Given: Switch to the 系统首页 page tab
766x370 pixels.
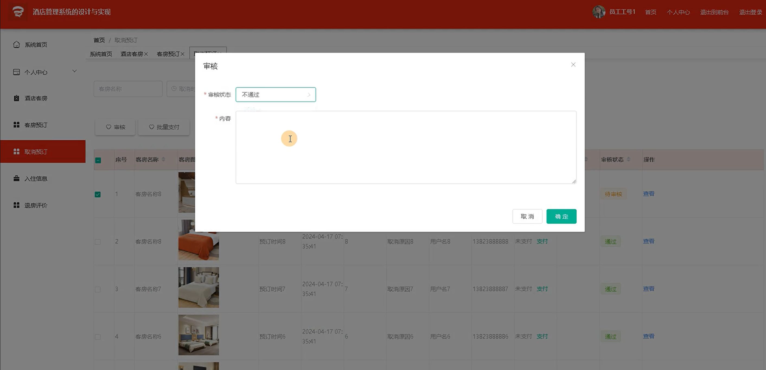Looking at the screenshot, I should pos(101,54).
